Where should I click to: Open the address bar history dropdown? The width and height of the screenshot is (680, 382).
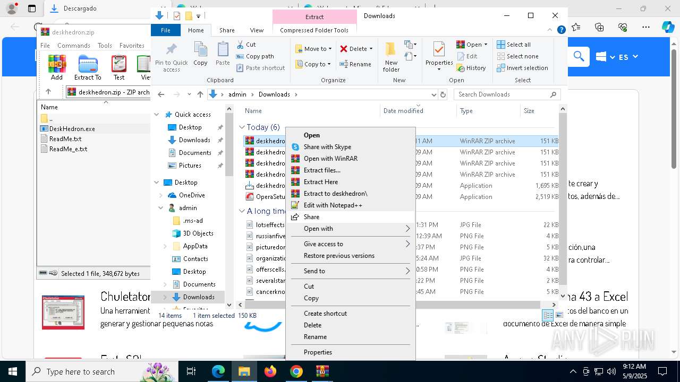tap(433, 94)
